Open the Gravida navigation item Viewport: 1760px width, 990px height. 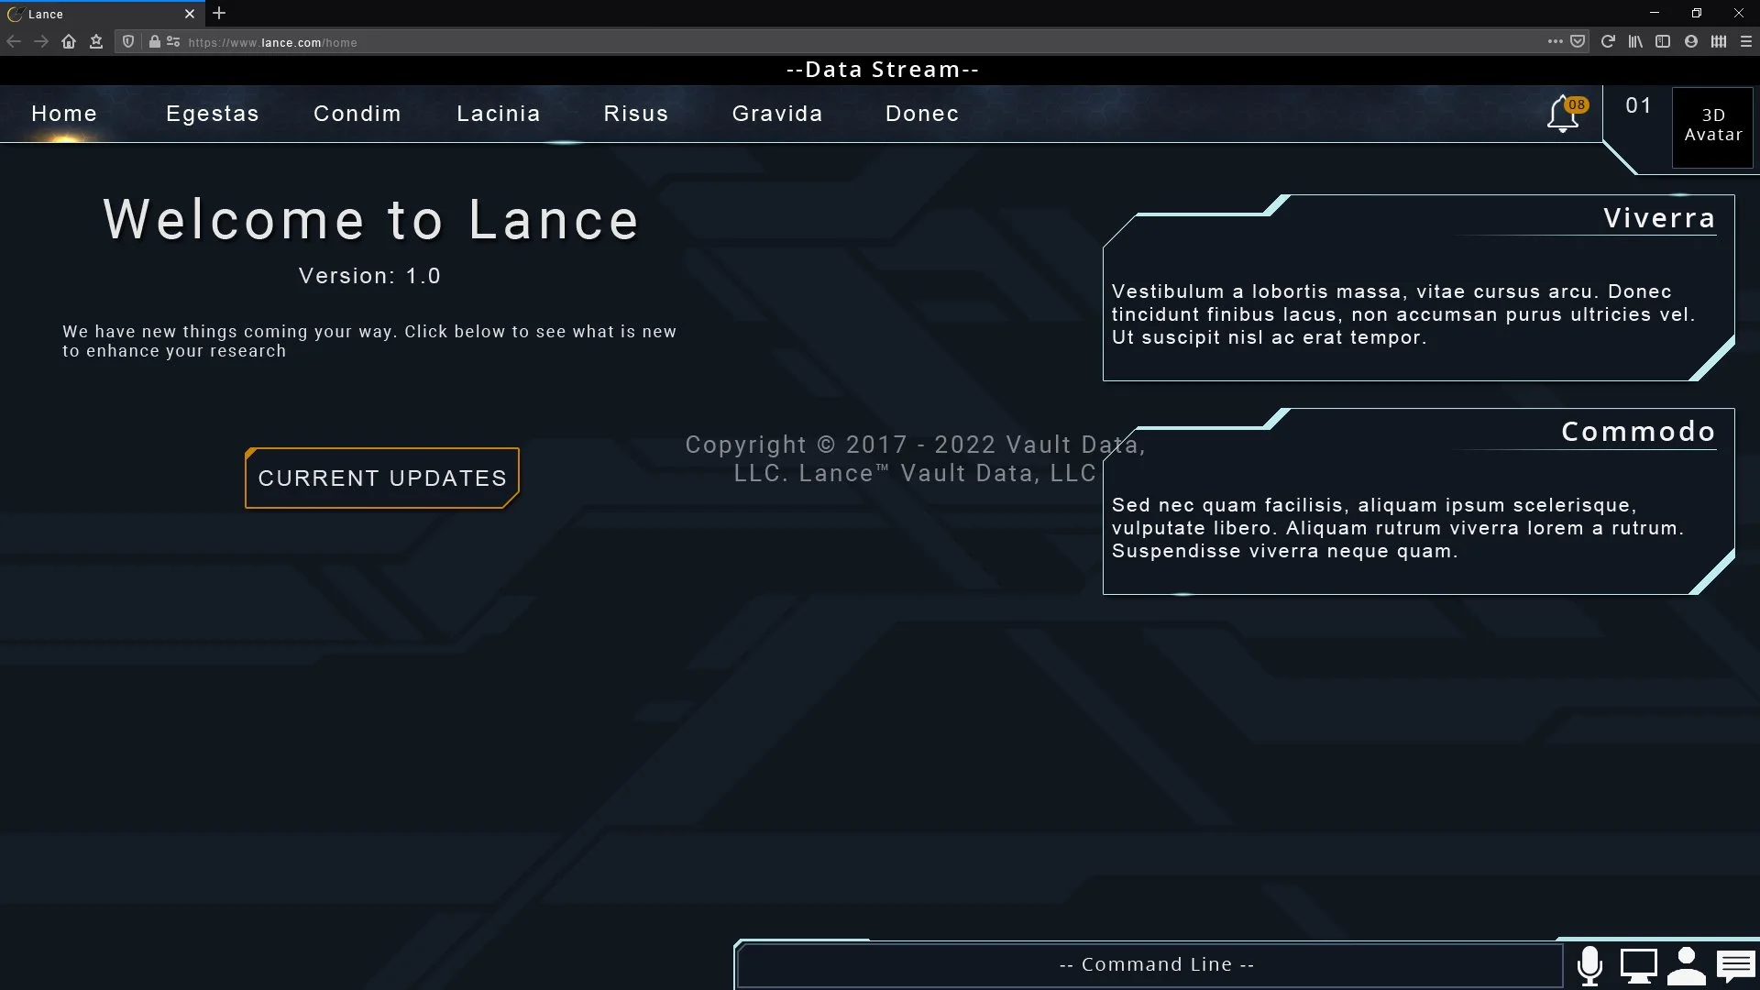coord(777,114)
